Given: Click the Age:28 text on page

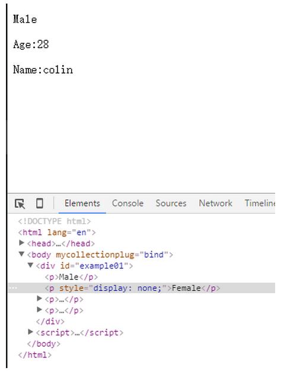Looking at the screenshot, I should click(31, 45).
